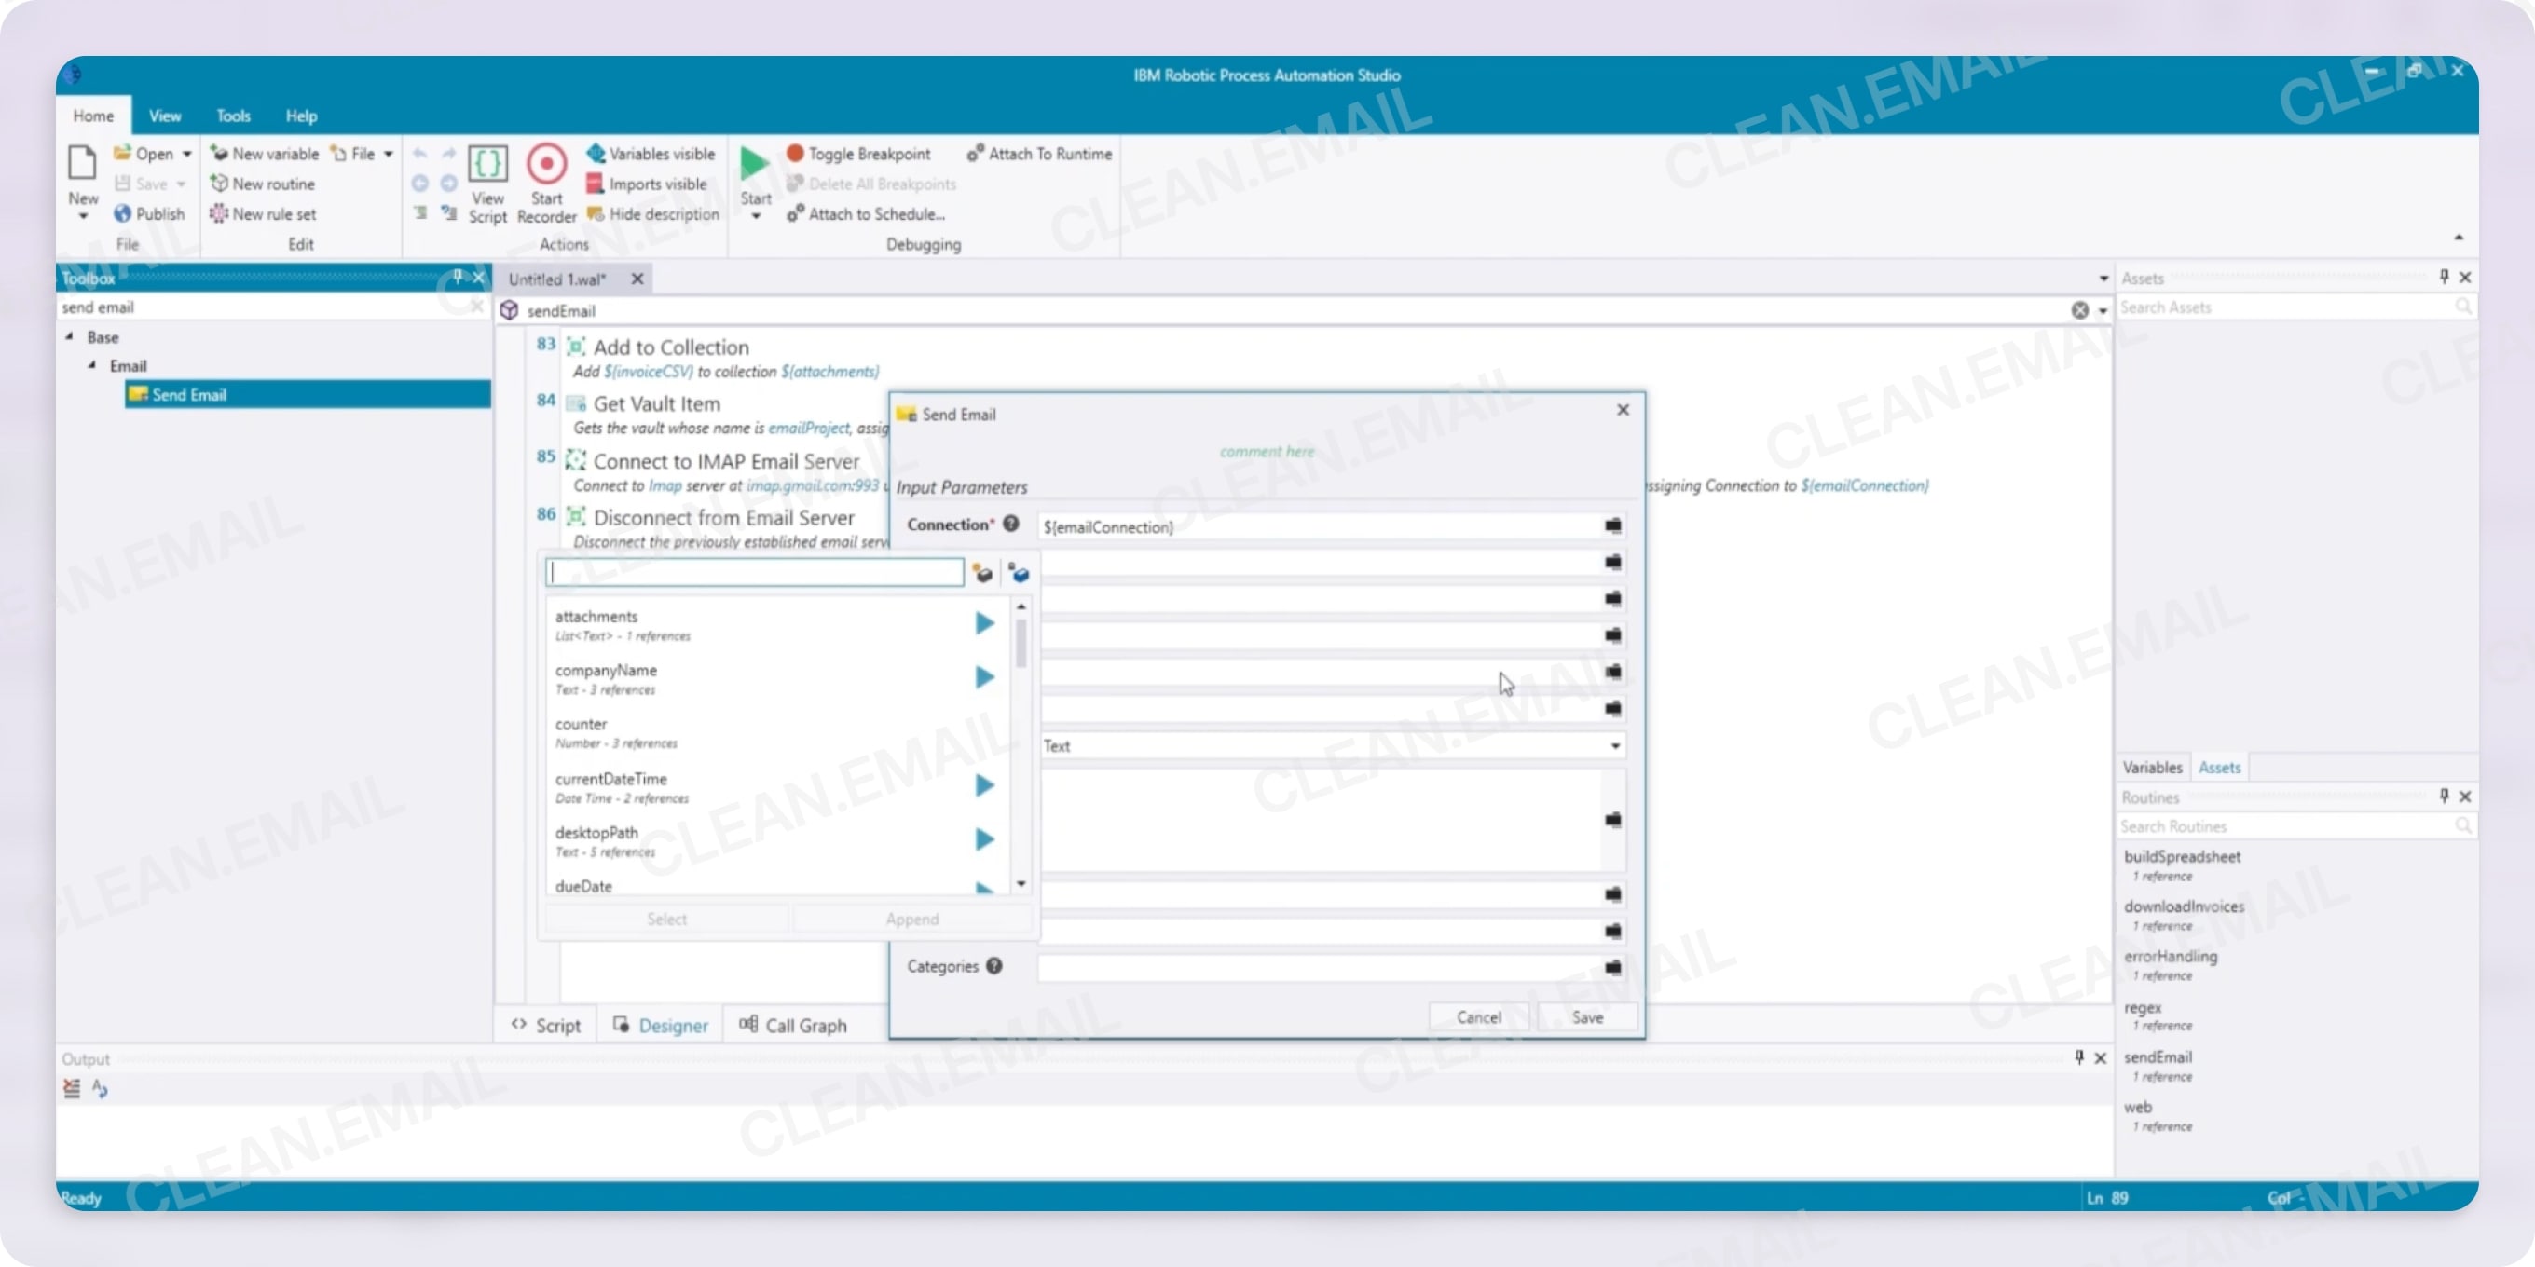Run the script with Start
The image size is (2535, 1267).
[754, 175]
